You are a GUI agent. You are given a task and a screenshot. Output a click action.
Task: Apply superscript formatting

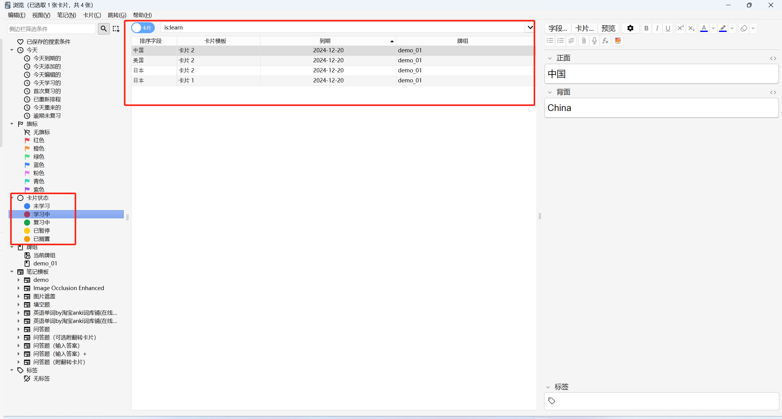[x=680, y=28]
